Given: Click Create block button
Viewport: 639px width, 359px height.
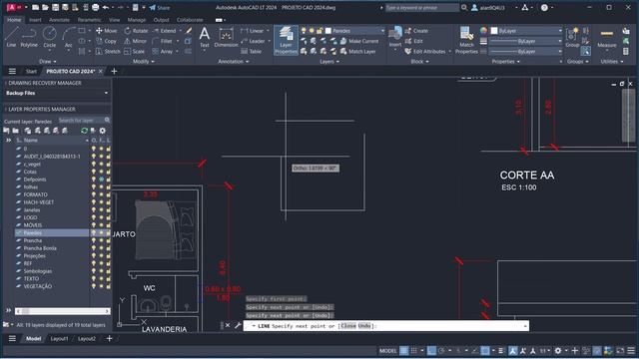Looking at the screenshot, I should (416, 31).
